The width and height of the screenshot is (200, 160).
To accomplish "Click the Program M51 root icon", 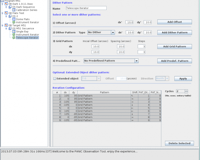I will click(x=3, y=1).
